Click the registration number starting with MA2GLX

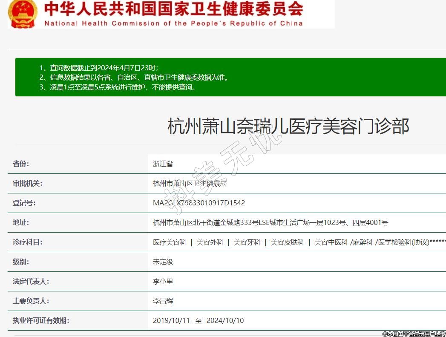coord(199,203)
